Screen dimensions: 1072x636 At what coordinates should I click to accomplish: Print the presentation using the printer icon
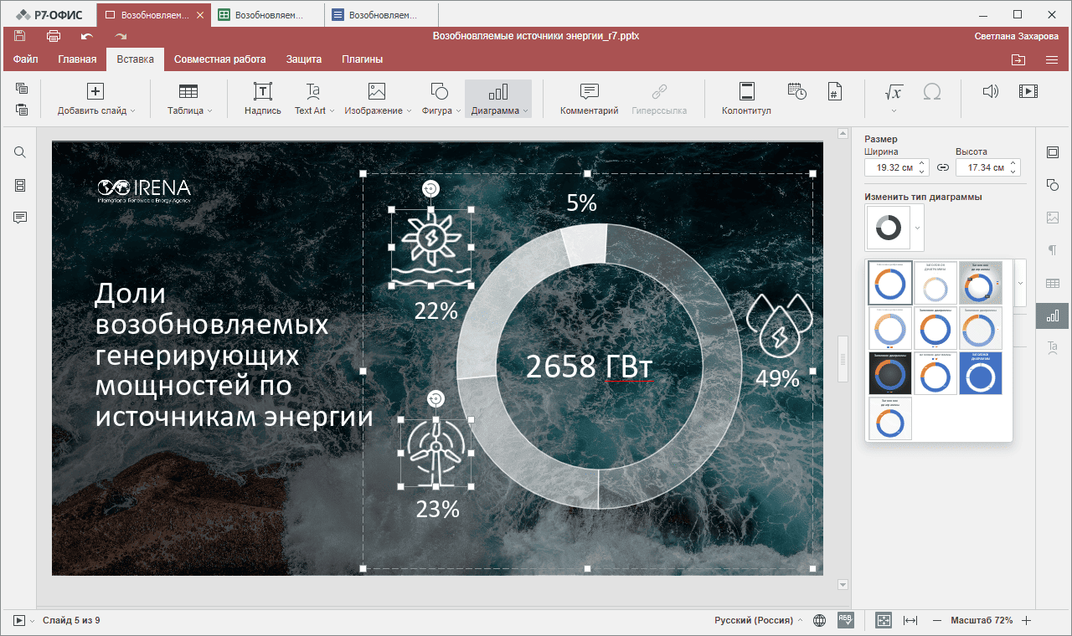click(x=54, y=36)
